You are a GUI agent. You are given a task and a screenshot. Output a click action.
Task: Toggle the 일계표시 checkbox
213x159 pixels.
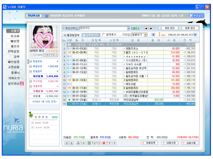point(104,35)
